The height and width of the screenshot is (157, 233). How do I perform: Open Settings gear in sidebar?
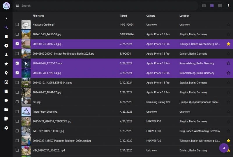click(6, 128)
